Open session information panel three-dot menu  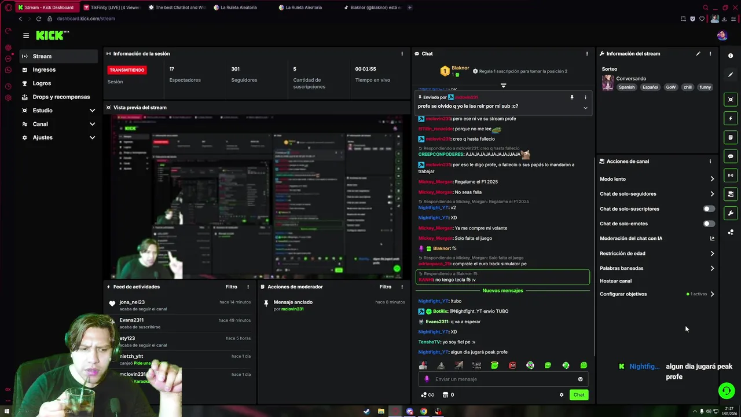click(x=402, y=54)
